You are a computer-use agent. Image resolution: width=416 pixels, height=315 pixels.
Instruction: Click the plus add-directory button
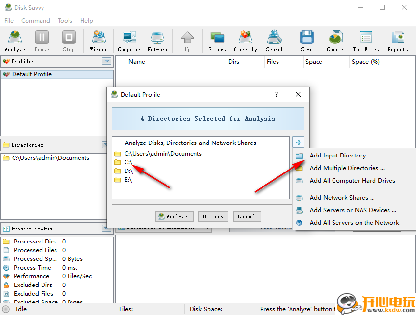tap(299, 143)
